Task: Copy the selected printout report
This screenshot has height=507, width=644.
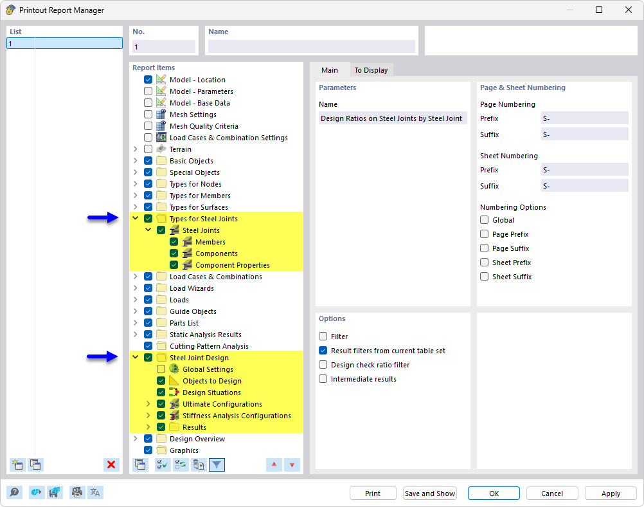Action: 35,465
